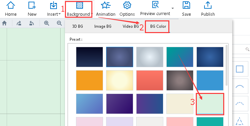Create a New item from toolbar
250x126 pixels.
(32, 9)
